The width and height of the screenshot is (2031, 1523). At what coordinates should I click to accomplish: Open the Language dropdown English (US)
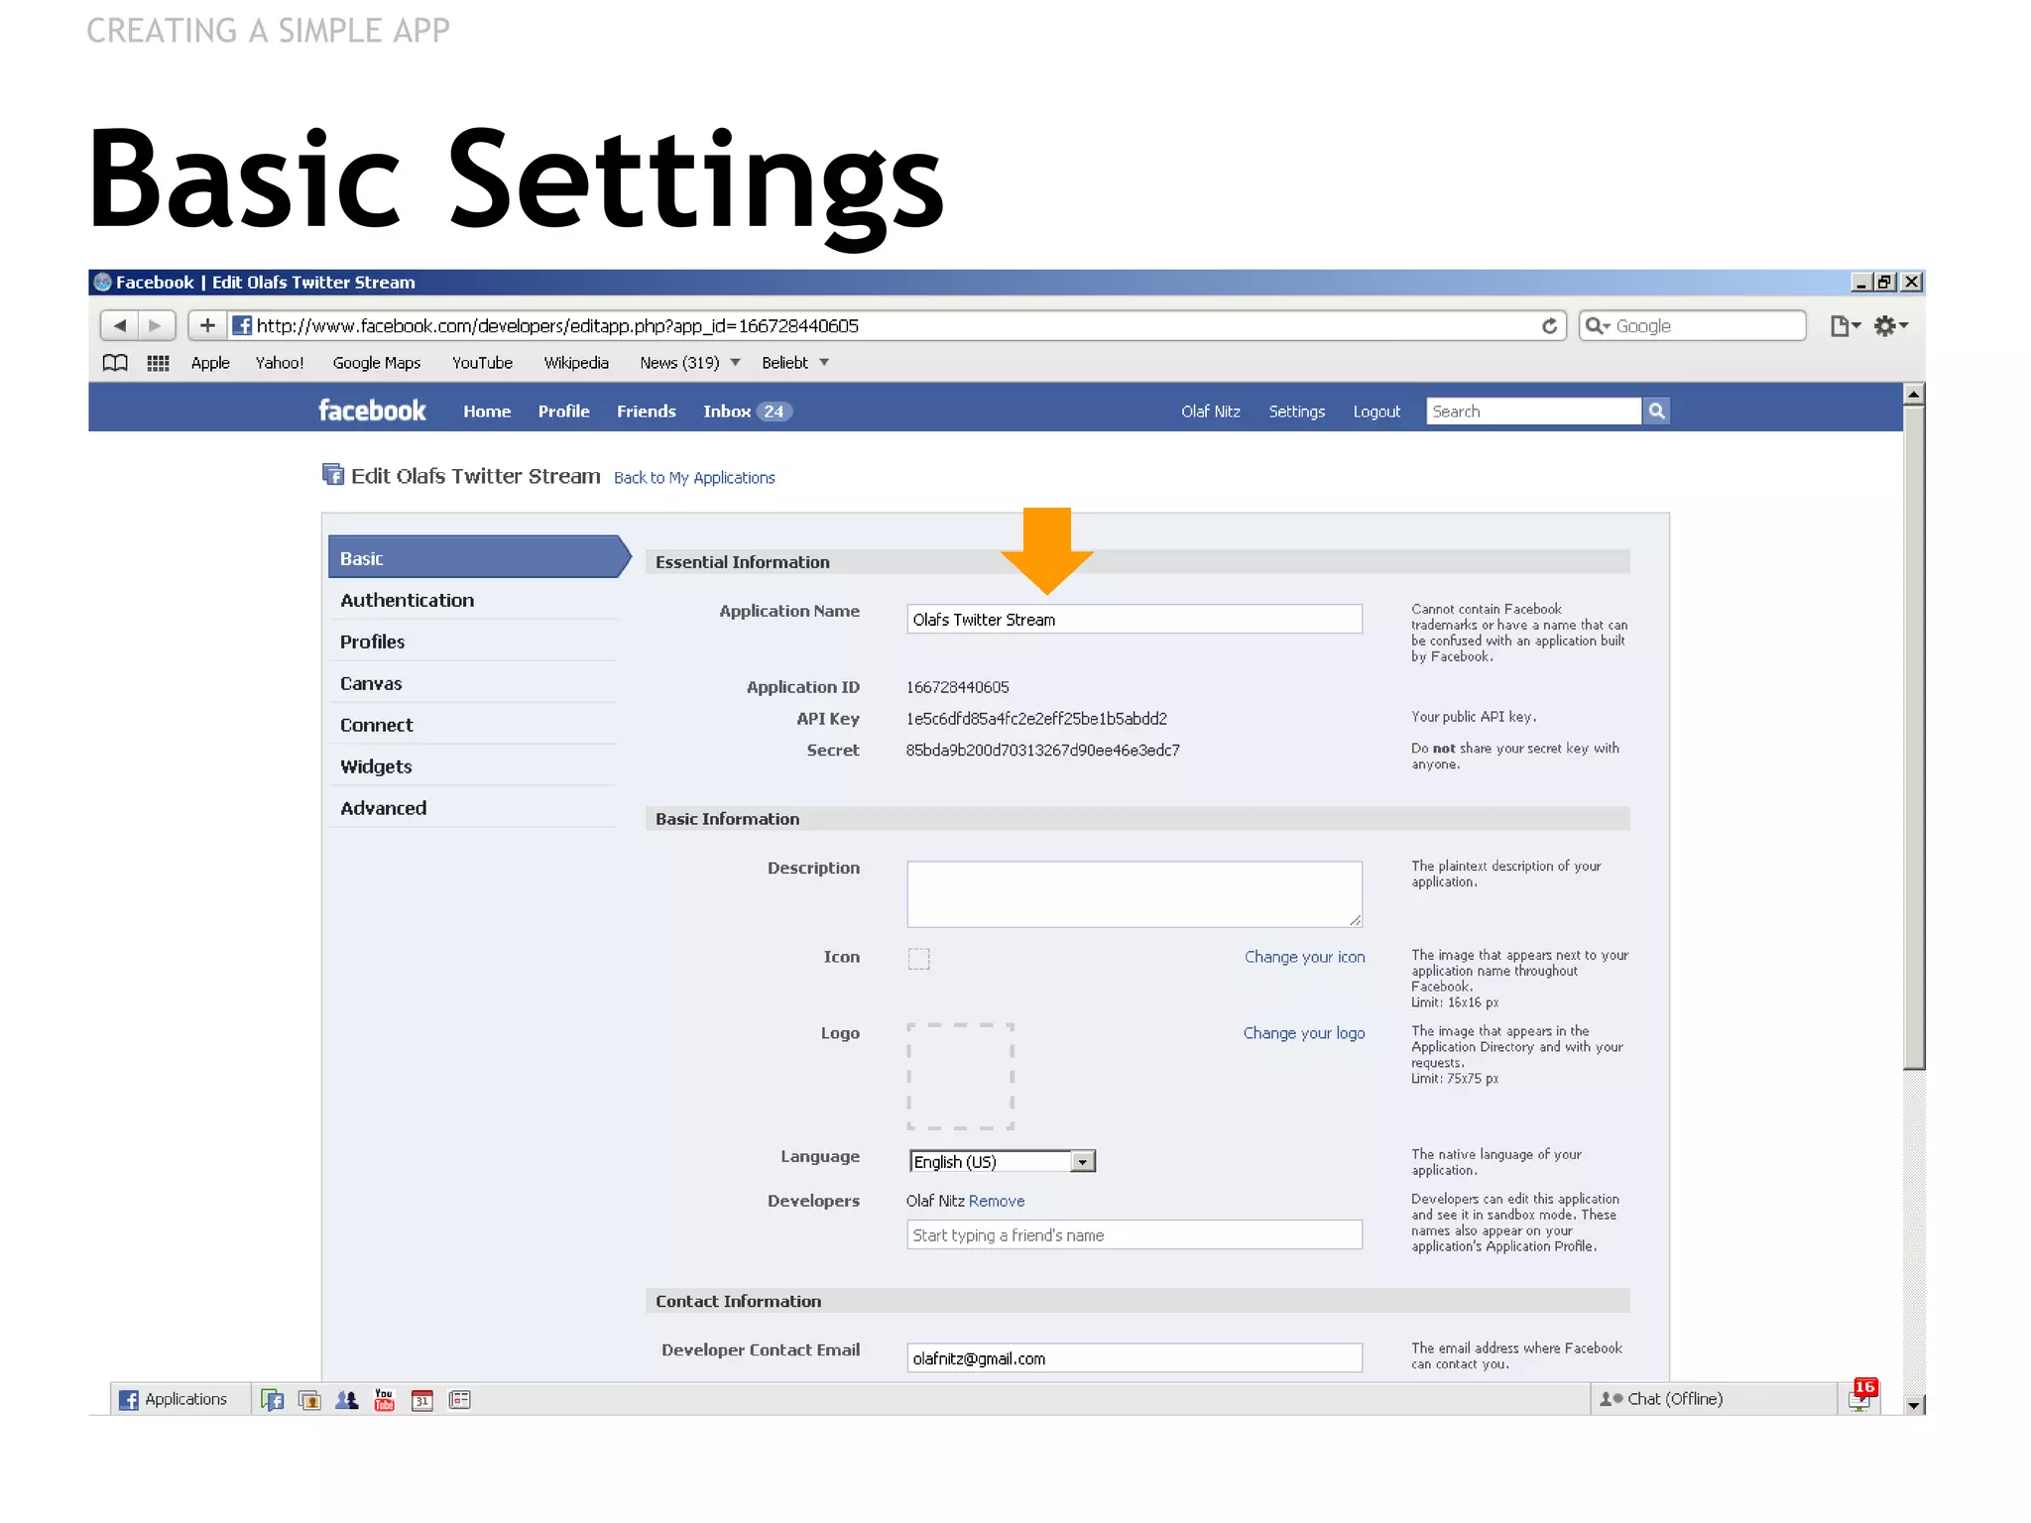pyautogui.click(x=1002, y=1161)
